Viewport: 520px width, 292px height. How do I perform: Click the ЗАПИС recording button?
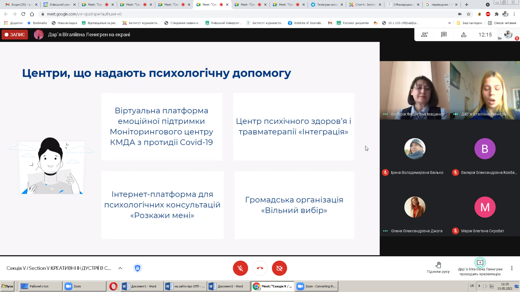pyautogui.click(x=15, y=35)
